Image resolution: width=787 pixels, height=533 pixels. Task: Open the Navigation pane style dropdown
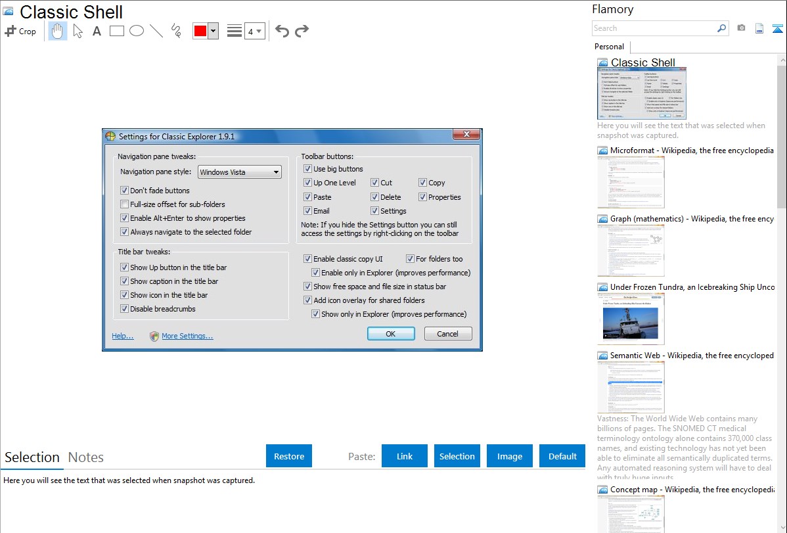[x=239, y=172]
